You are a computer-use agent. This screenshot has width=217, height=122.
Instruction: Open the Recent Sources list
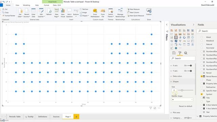click(27, 13)
